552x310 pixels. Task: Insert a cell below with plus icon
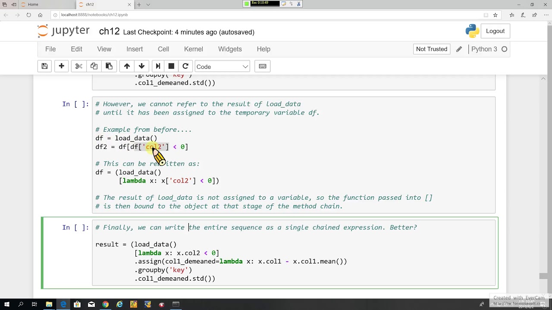click(x=61, y=66)
